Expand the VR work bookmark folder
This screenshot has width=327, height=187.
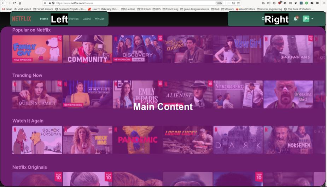pyautogui.click(x=228, y=9)
